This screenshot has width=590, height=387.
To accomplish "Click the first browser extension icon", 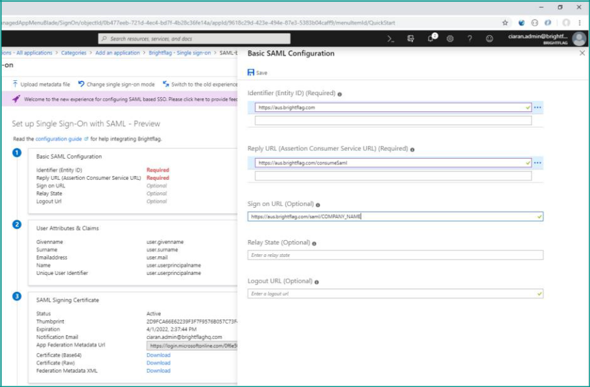I will point(521,23).
